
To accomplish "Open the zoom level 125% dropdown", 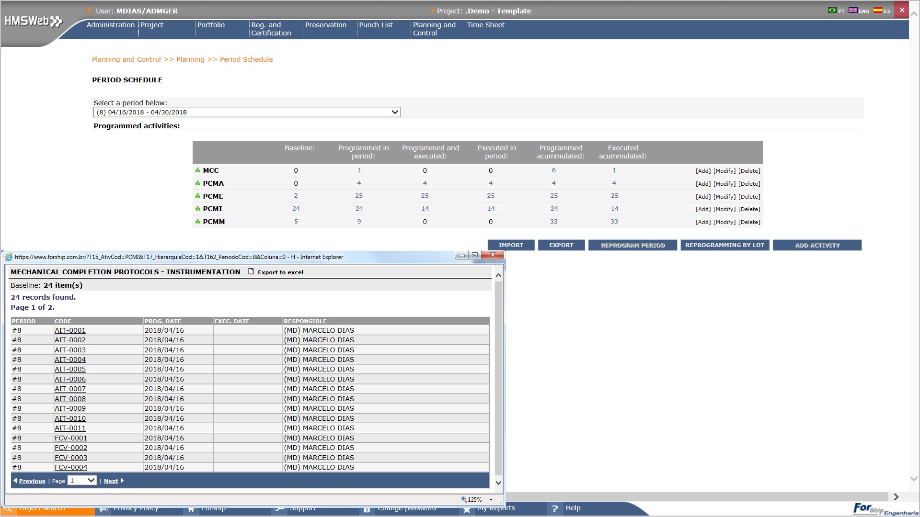I will point(491,500).
